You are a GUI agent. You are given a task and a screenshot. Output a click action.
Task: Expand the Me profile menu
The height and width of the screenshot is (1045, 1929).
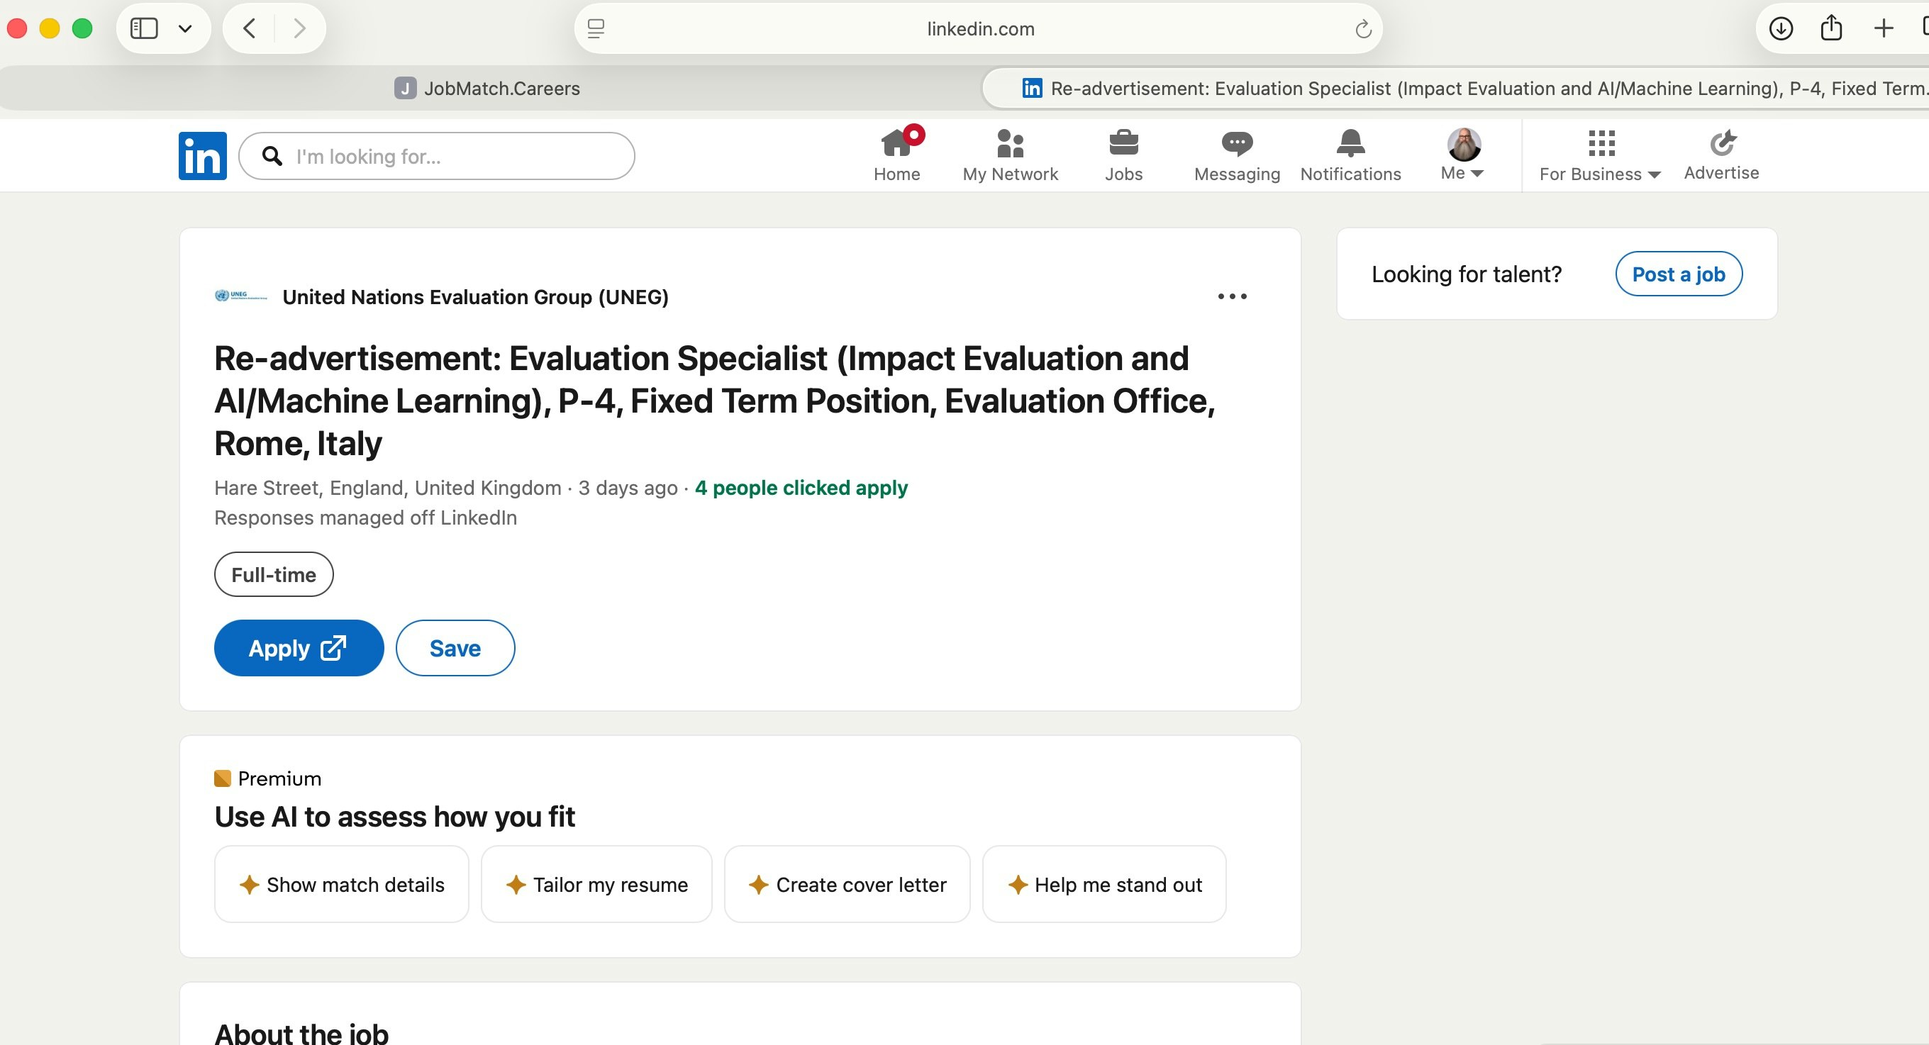click(x=1462, y=155)
